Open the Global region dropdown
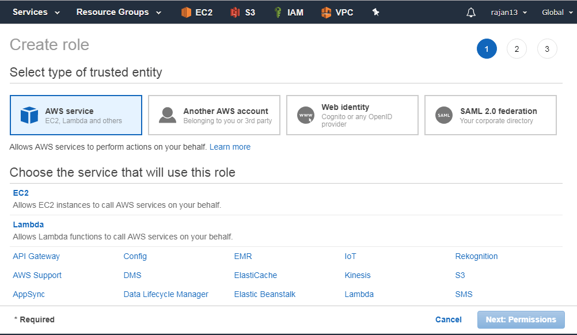This screenshot has height=335, width=577. pos(557,13)
